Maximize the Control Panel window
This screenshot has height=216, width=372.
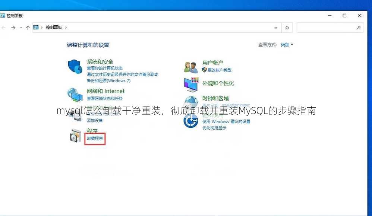(344, 16)
